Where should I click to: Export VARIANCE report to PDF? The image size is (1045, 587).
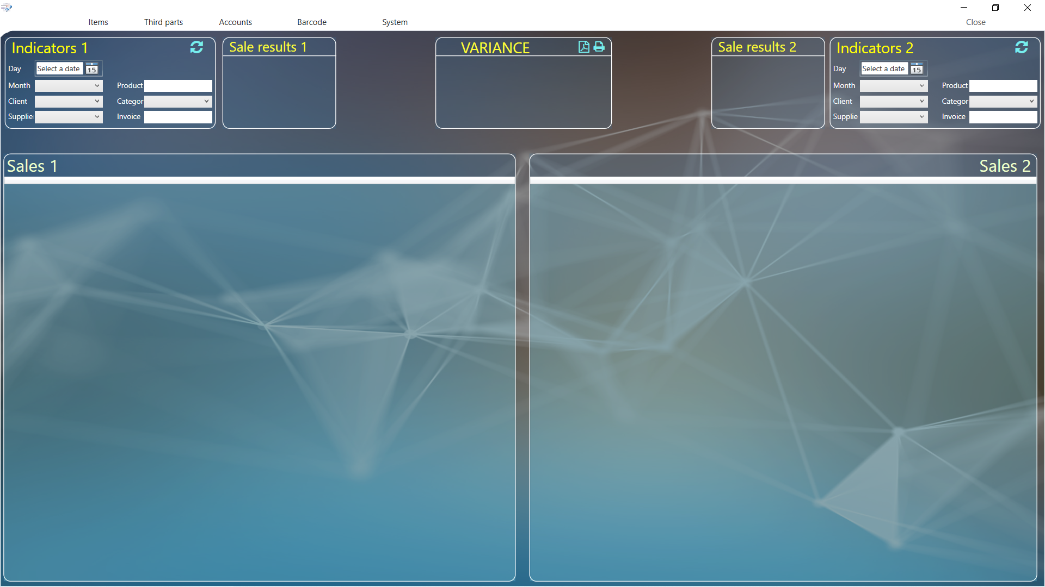point(583,47)
